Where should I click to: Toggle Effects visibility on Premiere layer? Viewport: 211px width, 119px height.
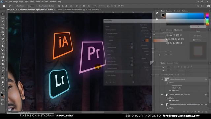point(168,98)
